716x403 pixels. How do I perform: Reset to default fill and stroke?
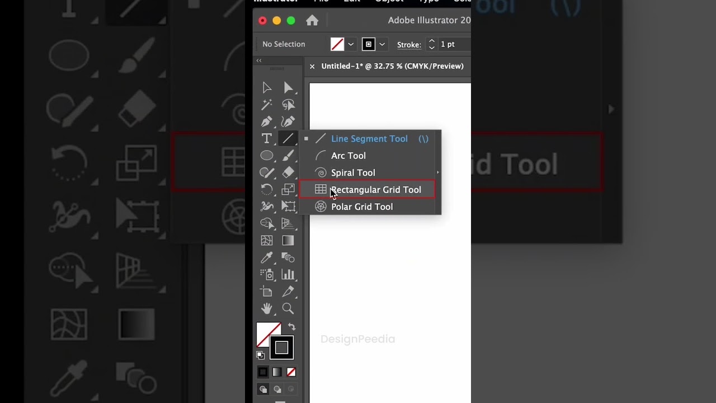click(x=260, y=355)
